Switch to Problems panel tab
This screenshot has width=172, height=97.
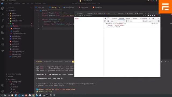[68, 62]
